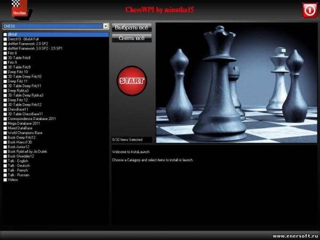
Task: Tick Correspondence Database 2011 checkbox
Action: pos(5,119)
